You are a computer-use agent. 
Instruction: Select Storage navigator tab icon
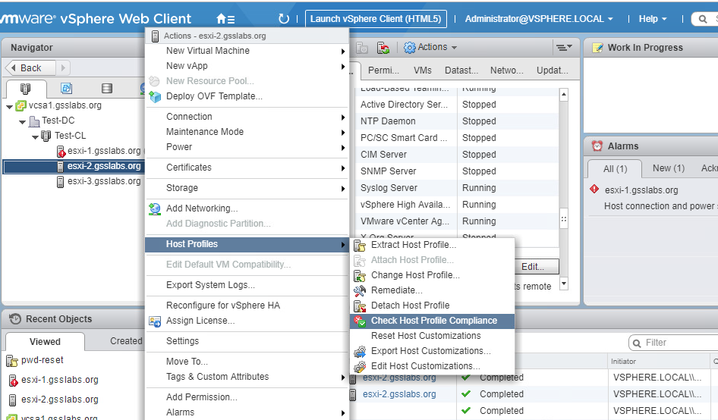coord(107,88)
